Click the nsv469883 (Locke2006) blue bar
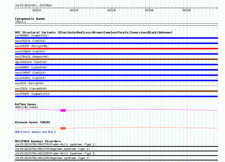The width and height of the screenshot is (225, 162). point(116,70)
